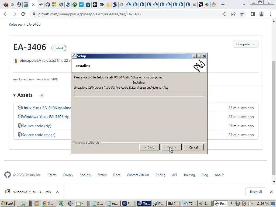The image size is (276, 207).
Task: Switch to the Xbox tab
Action: point(75,5)
